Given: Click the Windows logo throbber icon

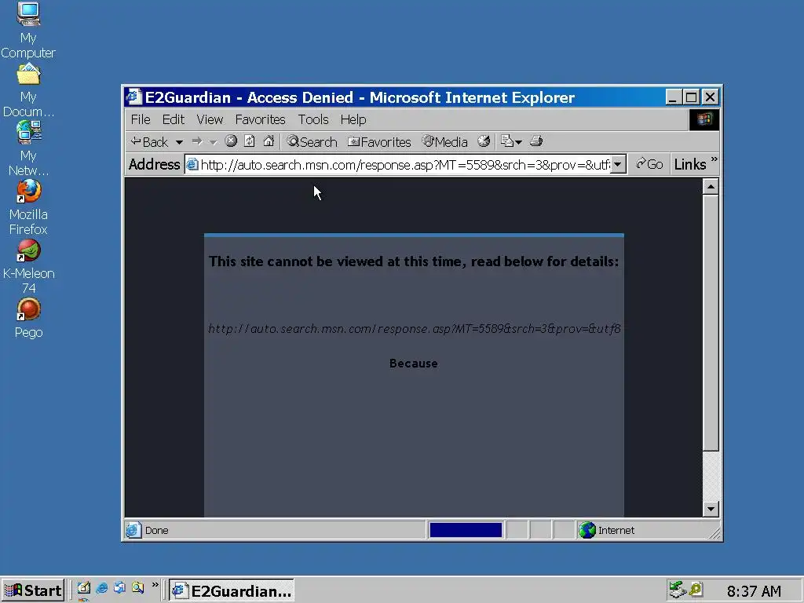Looking at the screenshot, I should (x=704, y=119).
